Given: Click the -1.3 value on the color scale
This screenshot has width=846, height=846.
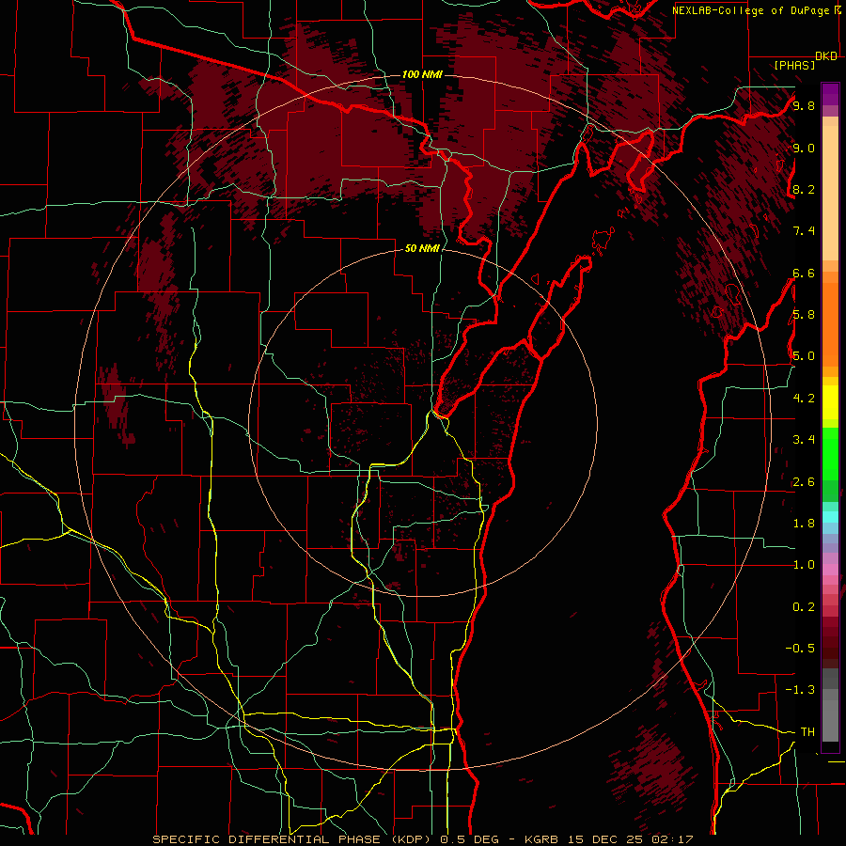Looking at the screenshot, I should coord(800,690).
